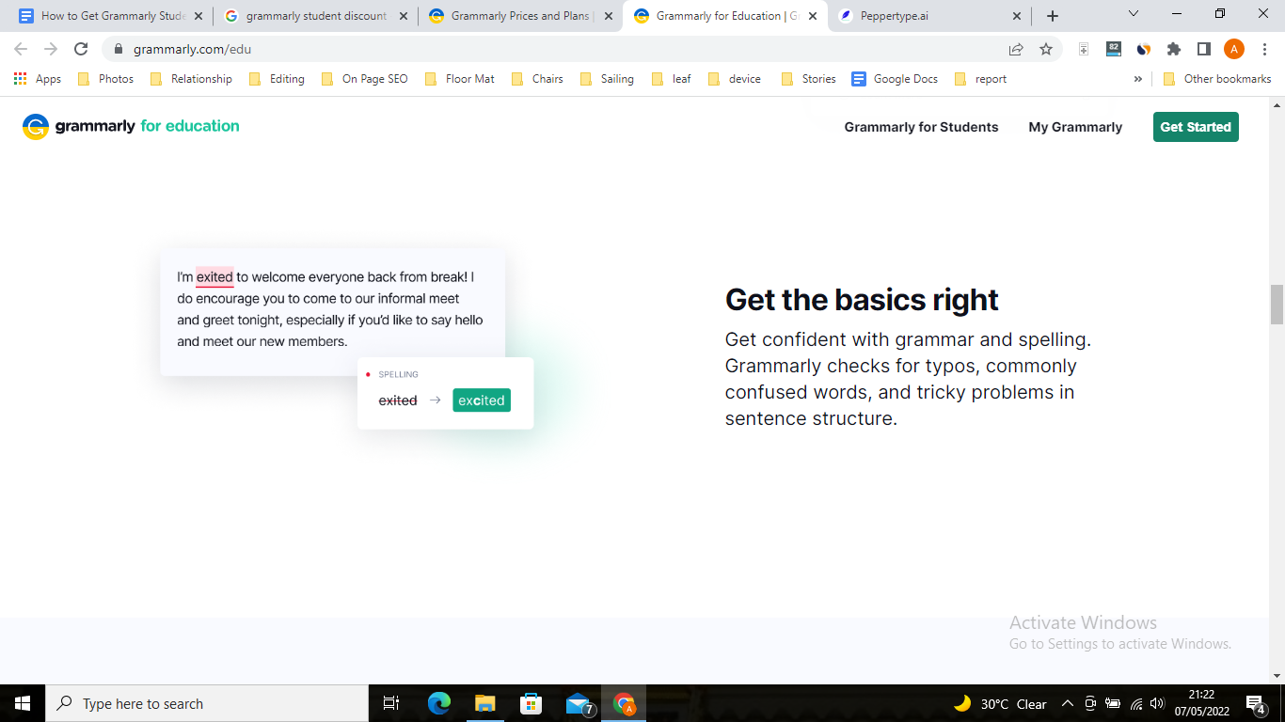Accept the green 'excited' spelling suggestion
The height and width of the screenshot is (722, 1285).
tap(482, 400)
